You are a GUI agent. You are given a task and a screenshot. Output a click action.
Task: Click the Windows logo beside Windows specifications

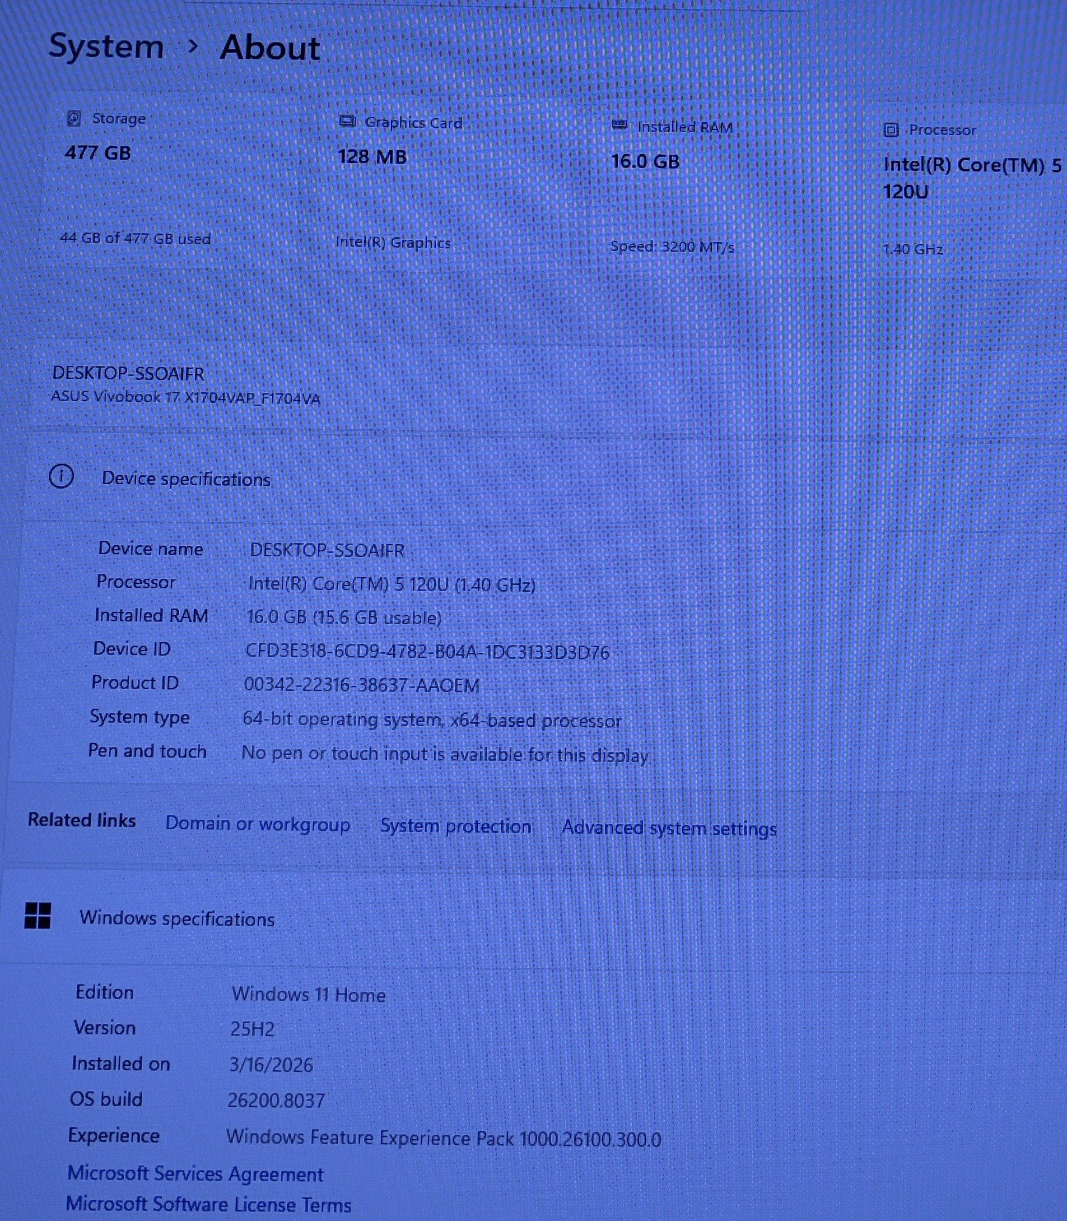click(38, 916)
